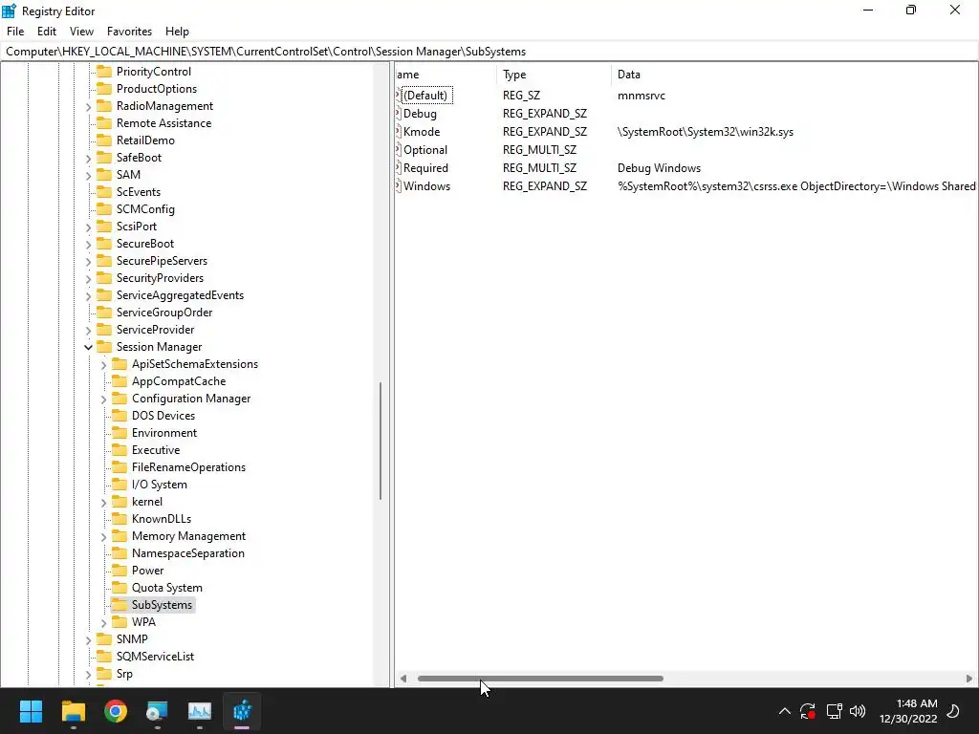979x734 pixels.
Task: Click the right arrow of horizontal scrollbar
Action: (x=968, y=679)
